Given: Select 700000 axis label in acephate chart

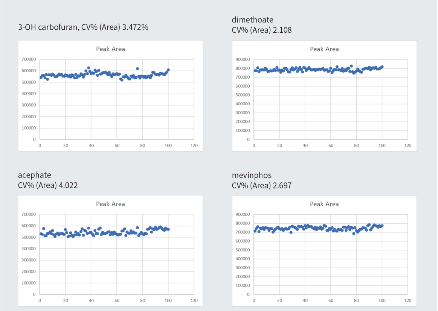Looking at the screenshot, I should [x=28, y=214].
